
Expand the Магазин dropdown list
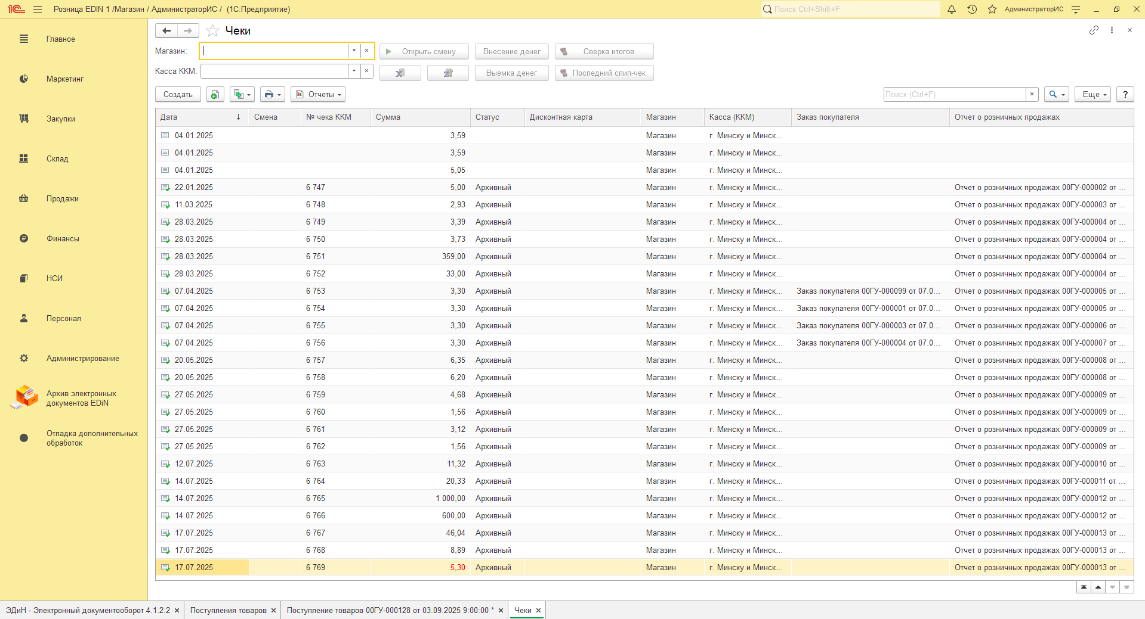(354, 51)
